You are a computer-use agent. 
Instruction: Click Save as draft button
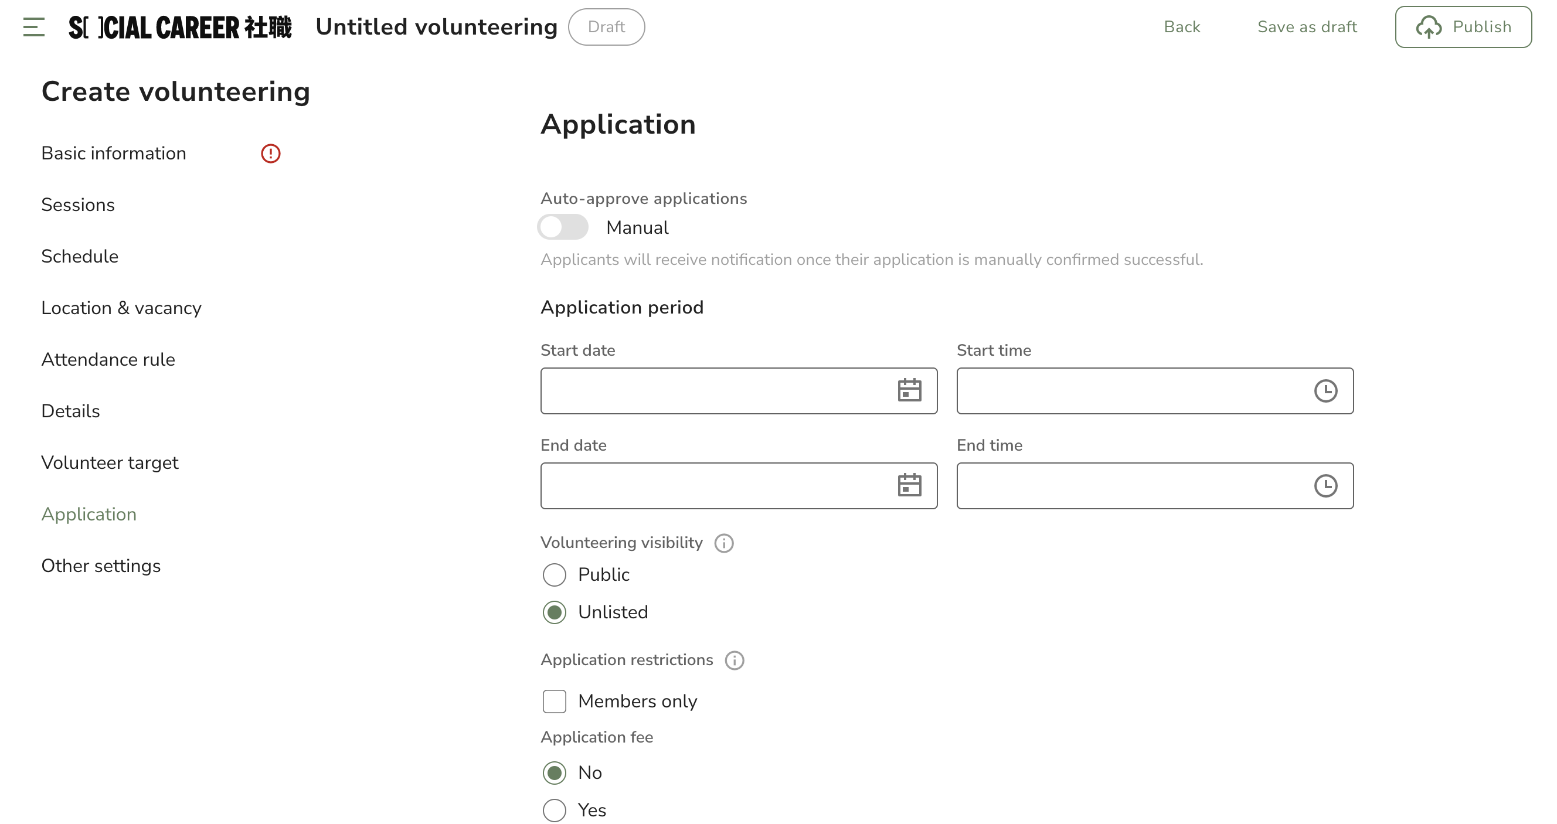[1308, 26]
